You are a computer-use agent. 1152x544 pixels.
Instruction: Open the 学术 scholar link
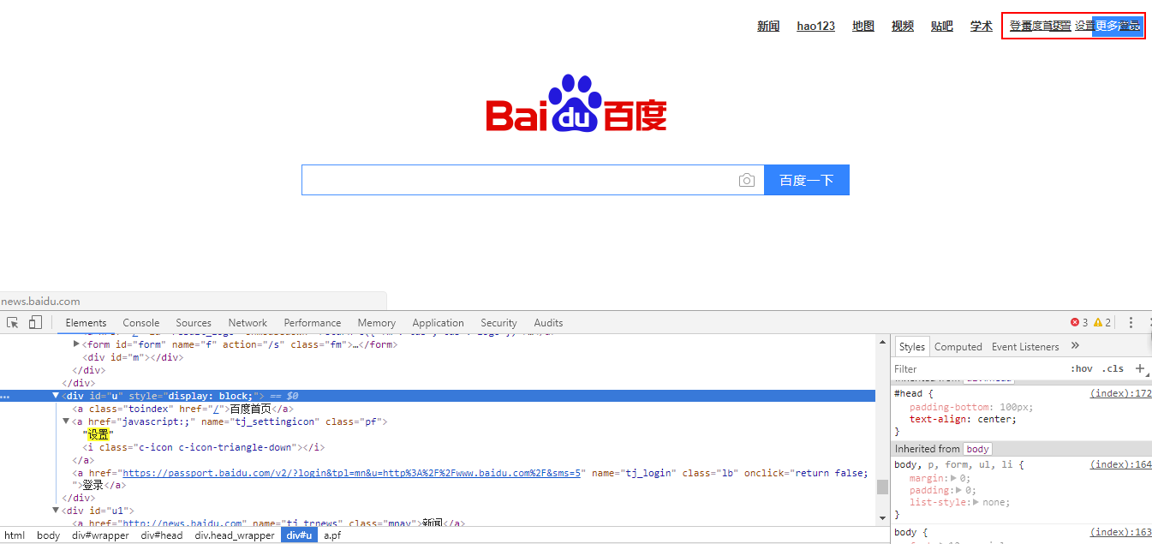[982, 27]
